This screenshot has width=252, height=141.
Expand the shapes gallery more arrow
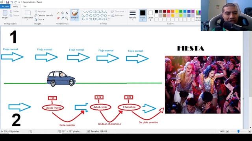(x=109, y=19)
